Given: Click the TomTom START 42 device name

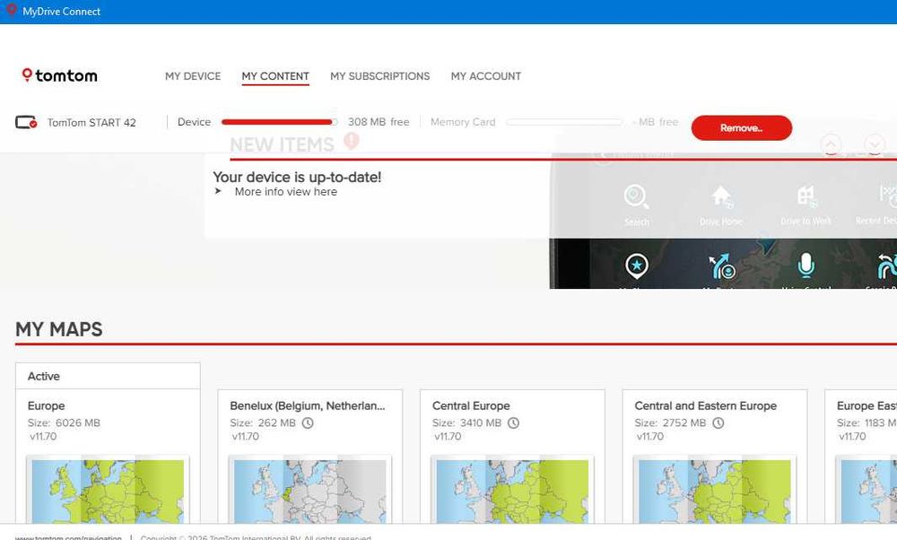Looking at the screenshot, I should [91, 122].
